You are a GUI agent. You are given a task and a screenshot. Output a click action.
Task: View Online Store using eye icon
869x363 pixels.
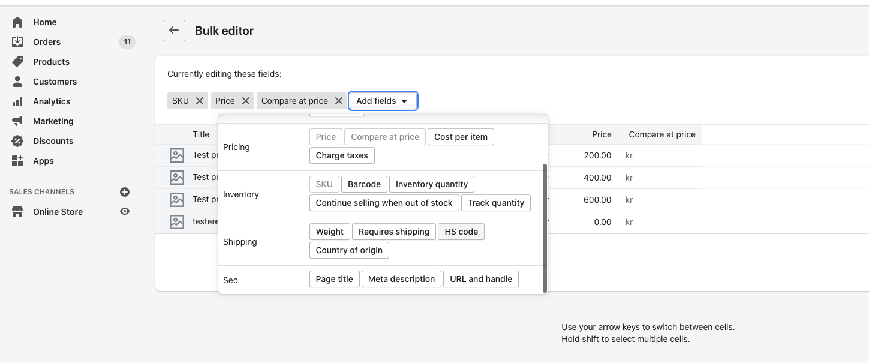(x=125, y=212)
